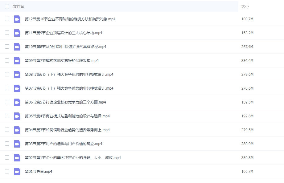Viewport: 284px width, 183px height.
Task: Click video icon for 第01节导言.mp4
Action: 17,172
